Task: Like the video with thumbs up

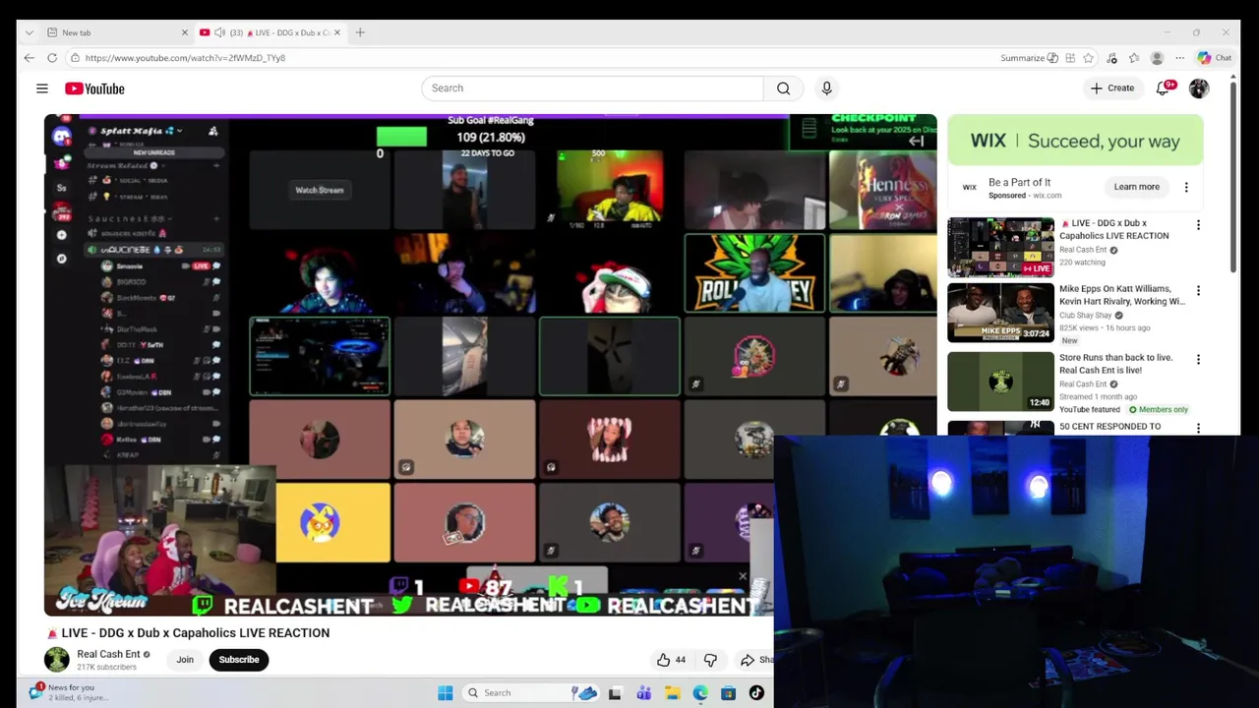Action: 671,660
